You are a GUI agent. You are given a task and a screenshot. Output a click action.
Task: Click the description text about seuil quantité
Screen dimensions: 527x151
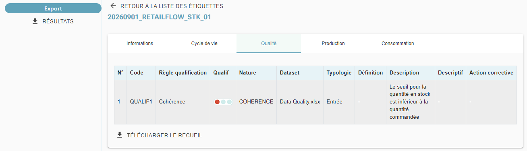(x=410, y=102)
